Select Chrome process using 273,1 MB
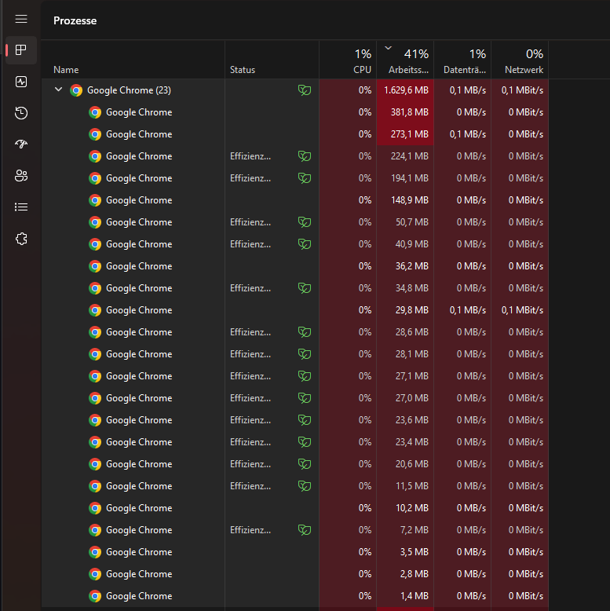This screenshot has width=610, height=611. [x=295, y=134]
